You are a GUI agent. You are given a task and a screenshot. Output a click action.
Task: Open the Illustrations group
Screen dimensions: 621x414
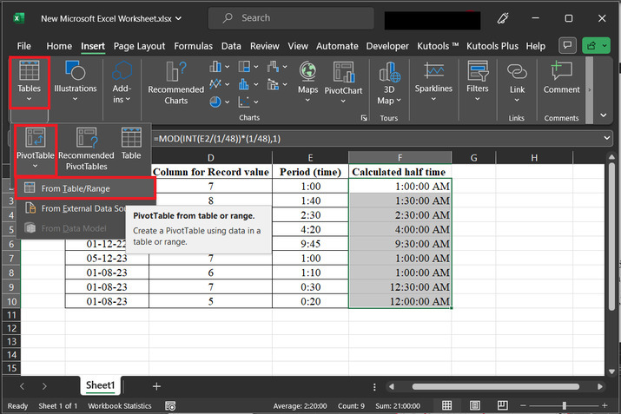(76, 82)
